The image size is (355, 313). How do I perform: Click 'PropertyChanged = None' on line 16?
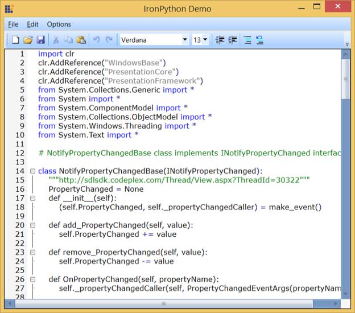tap(96, 189)
